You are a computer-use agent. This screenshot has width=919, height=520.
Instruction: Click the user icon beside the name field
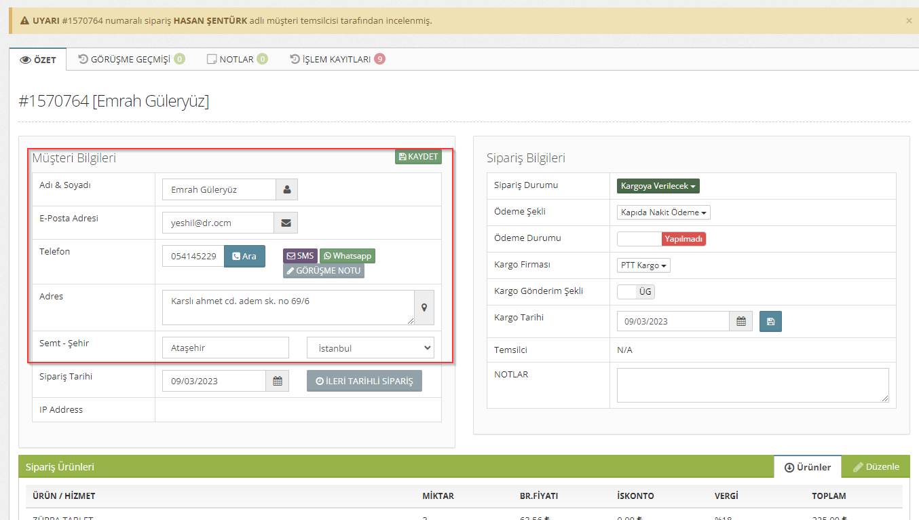(x=286, y=190)
